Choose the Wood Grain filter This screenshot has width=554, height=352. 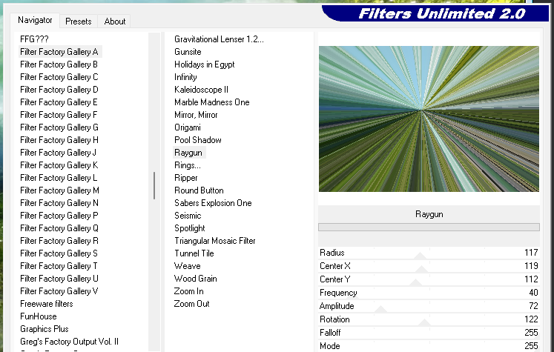[195, 279]
